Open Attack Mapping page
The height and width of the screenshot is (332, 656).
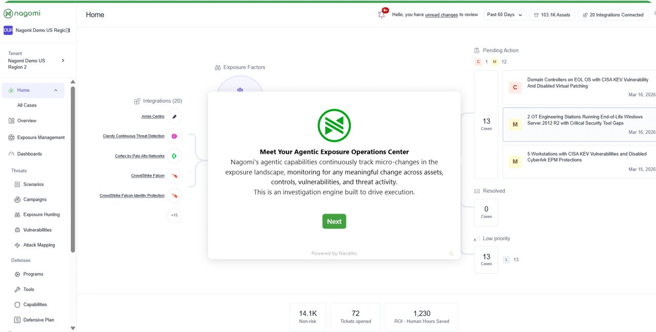tap(39, 245)
